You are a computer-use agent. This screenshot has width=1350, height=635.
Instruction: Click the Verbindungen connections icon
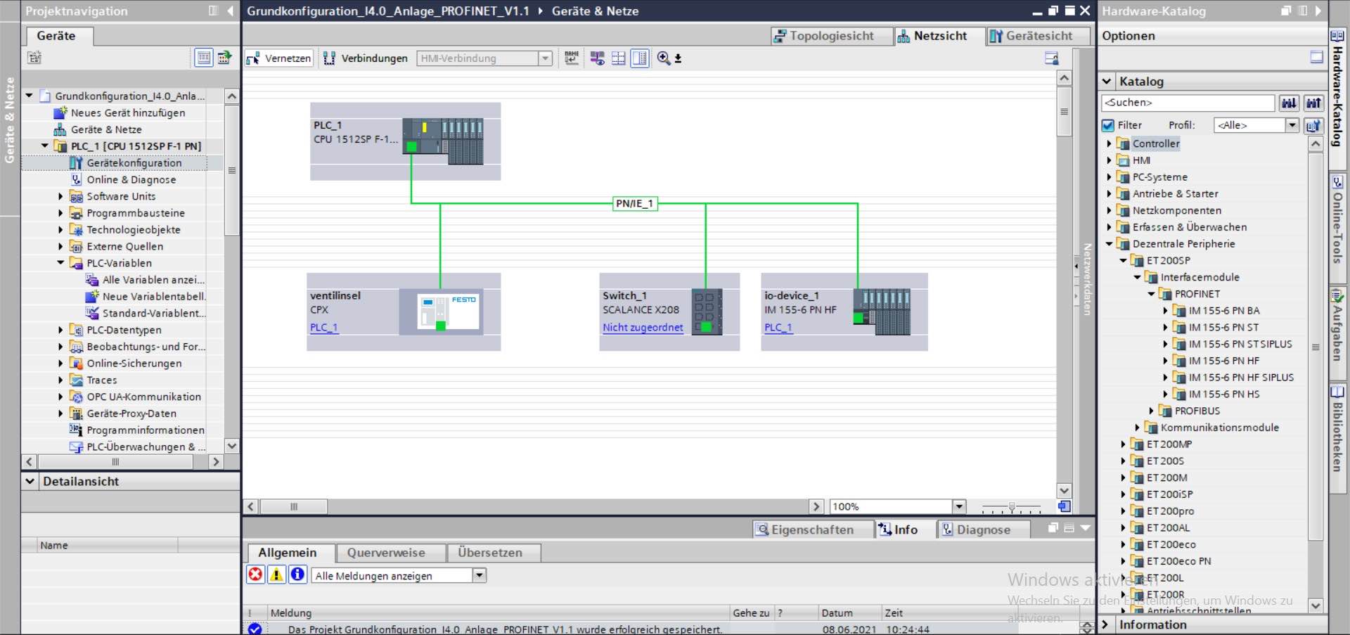(x=329, y=58)
